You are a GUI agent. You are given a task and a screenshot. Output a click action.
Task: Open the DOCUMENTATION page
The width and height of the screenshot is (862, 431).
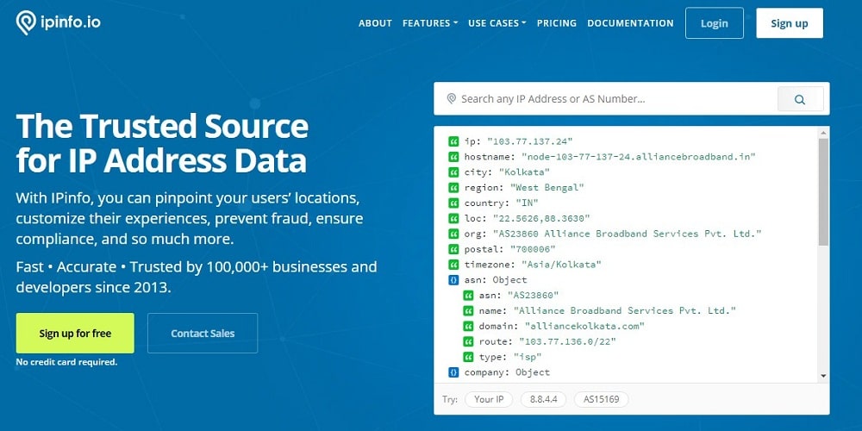point(631,23)
